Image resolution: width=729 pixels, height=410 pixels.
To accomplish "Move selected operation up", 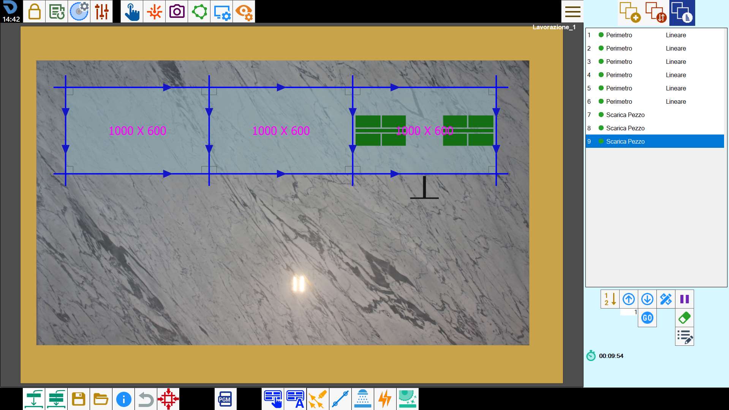I will 629,299.
